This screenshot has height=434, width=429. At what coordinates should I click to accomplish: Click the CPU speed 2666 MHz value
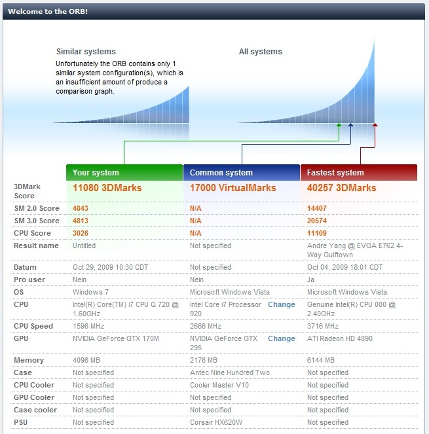click(206, 327)
